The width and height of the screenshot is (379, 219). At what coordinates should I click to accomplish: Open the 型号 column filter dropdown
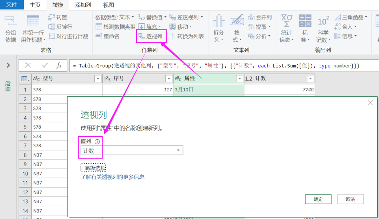coord(98,79)
